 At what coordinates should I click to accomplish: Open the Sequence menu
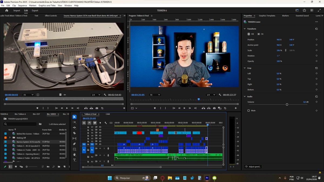tap(22, 5)
